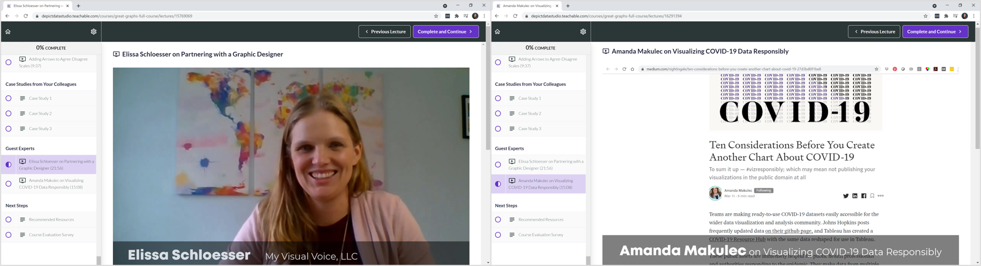This screenshot has width=981, height=266.
Task: Click page scrollbar thumb in Amanda Makulec window
Action: point(977,88)
